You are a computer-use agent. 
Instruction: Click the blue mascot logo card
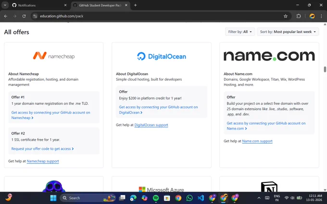click(54, 186)
